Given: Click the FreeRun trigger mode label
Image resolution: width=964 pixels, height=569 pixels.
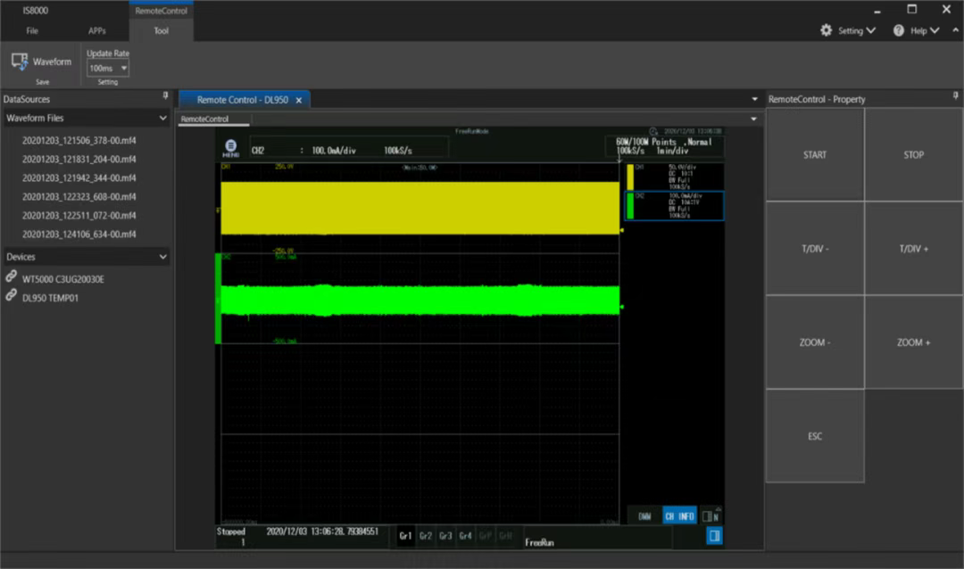Looking at the screenshot, I should tap(539, 542).
